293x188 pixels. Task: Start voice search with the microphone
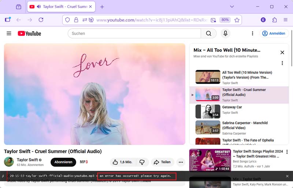point(225,34)
